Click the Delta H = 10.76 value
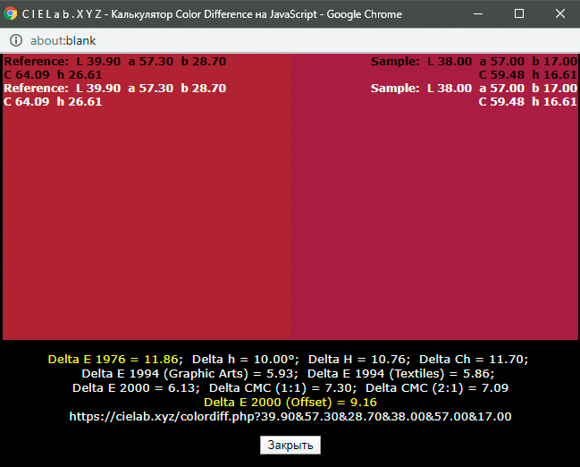Image resolution: width=580 pixels, height=467 pixels. (x=357, y=360)
